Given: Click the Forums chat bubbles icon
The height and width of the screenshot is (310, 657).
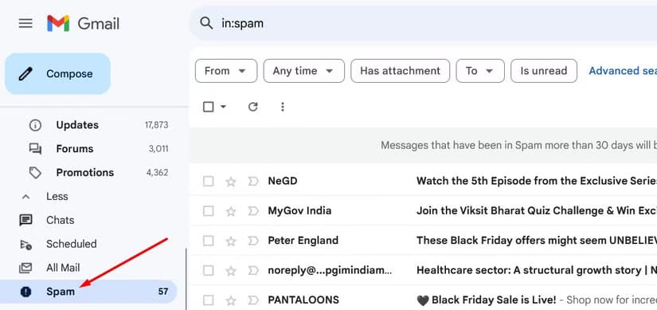Looking at the screenshot, I should [35, 149].
